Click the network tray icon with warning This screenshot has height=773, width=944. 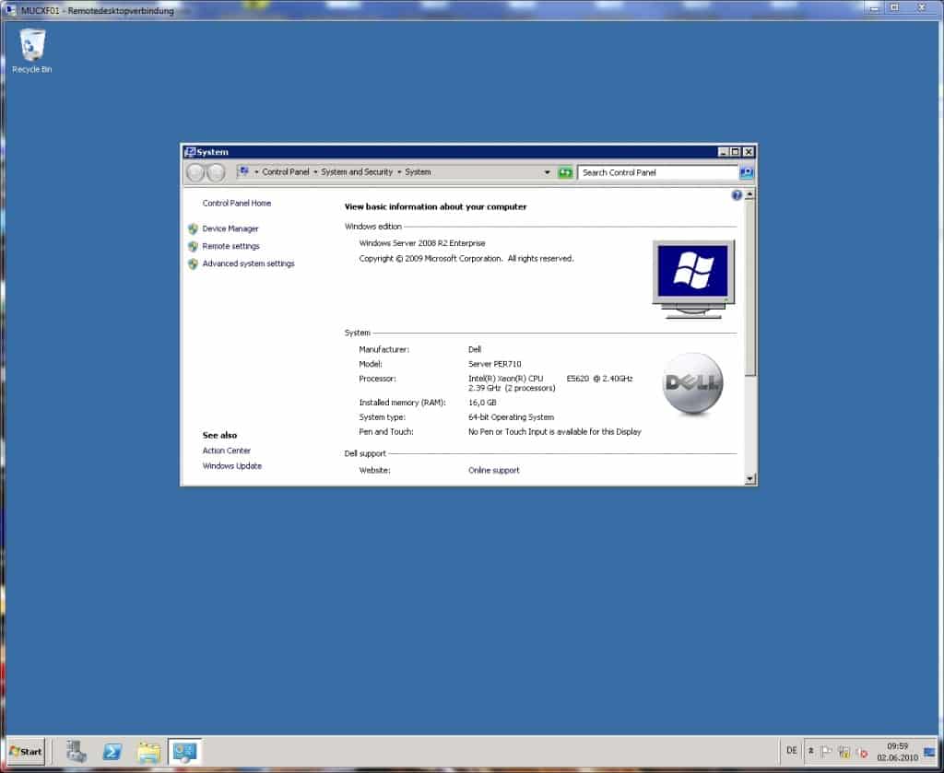844,752
